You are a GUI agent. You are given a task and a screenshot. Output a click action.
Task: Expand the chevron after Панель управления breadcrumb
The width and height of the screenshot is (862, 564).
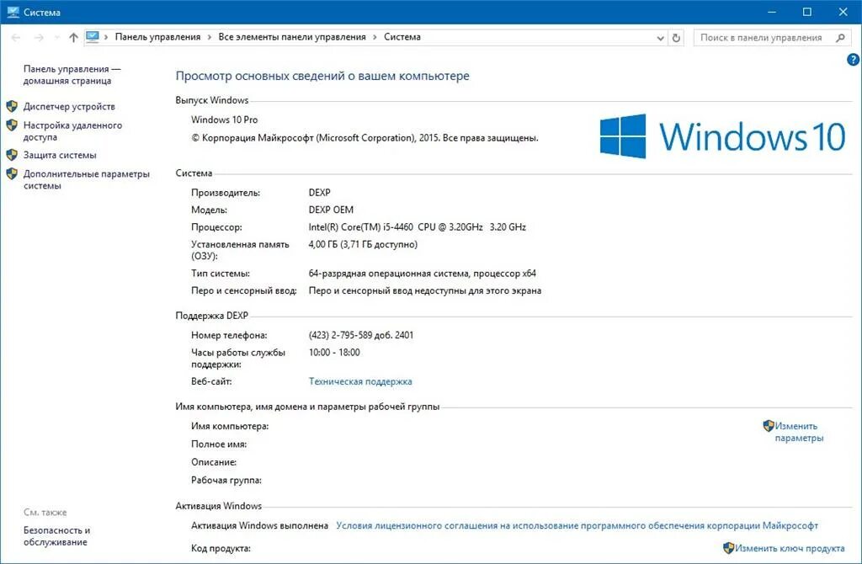pos(210,37)
